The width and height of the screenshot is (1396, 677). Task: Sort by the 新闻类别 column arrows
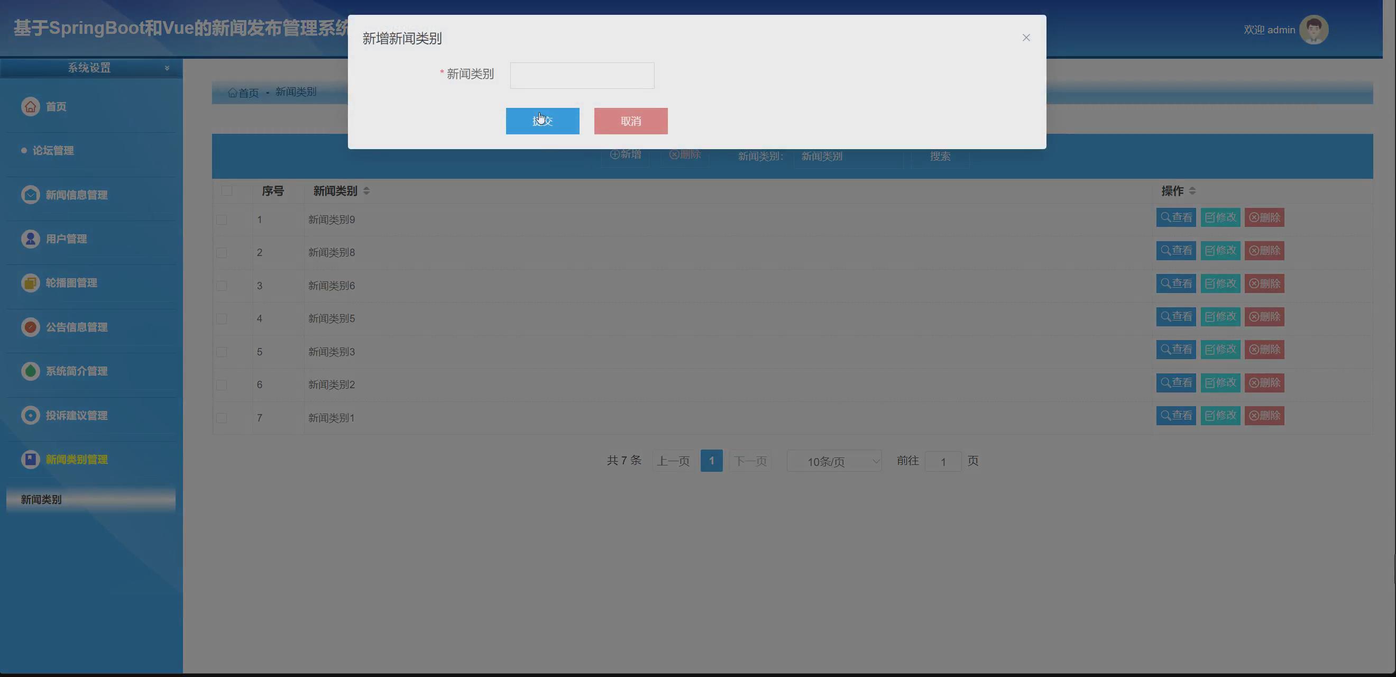tap(366, 191)
